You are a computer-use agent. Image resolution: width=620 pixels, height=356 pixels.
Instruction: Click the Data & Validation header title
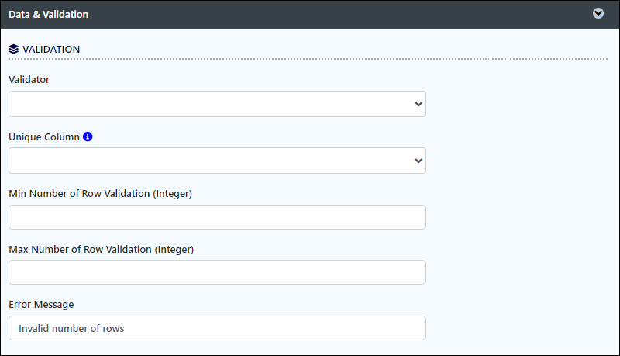click(x=49, y=14)
